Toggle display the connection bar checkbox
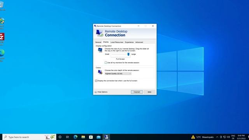 pyautogui.click(x=96, y=81)
